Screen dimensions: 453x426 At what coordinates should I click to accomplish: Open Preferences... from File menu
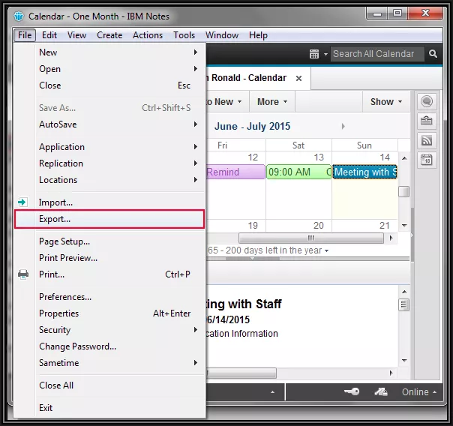coord(109,296)
